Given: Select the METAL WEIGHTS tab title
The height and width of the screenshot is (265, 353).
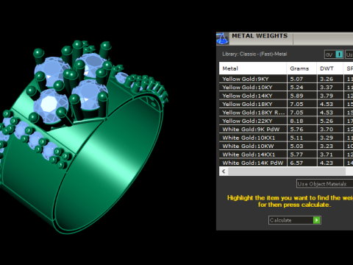Looking at the screenshot, I should (x=260, y=36).
